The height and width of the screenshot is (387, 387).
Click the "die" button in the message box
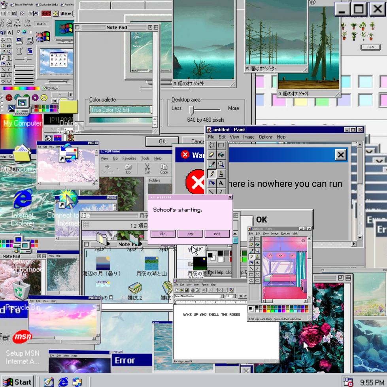coord(163,234)
